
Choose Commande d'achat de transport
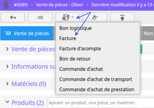coord(96,79)
